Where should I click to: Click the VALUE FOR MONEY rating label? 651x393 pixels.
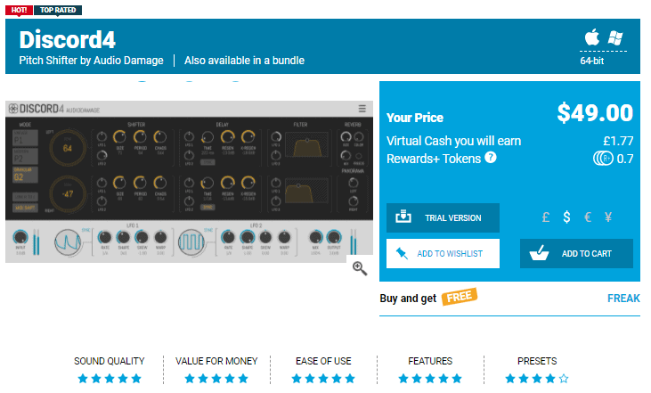pyautogui.click(x=216, y=361)
